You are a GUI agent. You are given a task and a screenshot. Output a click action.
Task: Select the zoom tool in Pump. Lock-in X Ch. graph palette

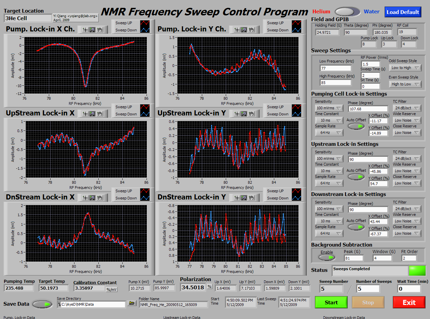(x=93, y=30)
